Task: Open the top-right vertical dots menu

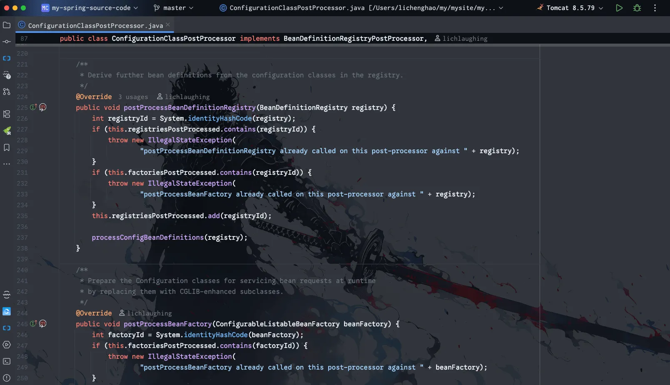Action: pos(655,8)
